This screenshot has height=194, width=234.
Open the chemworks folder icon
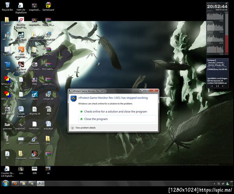click(21, 155)
